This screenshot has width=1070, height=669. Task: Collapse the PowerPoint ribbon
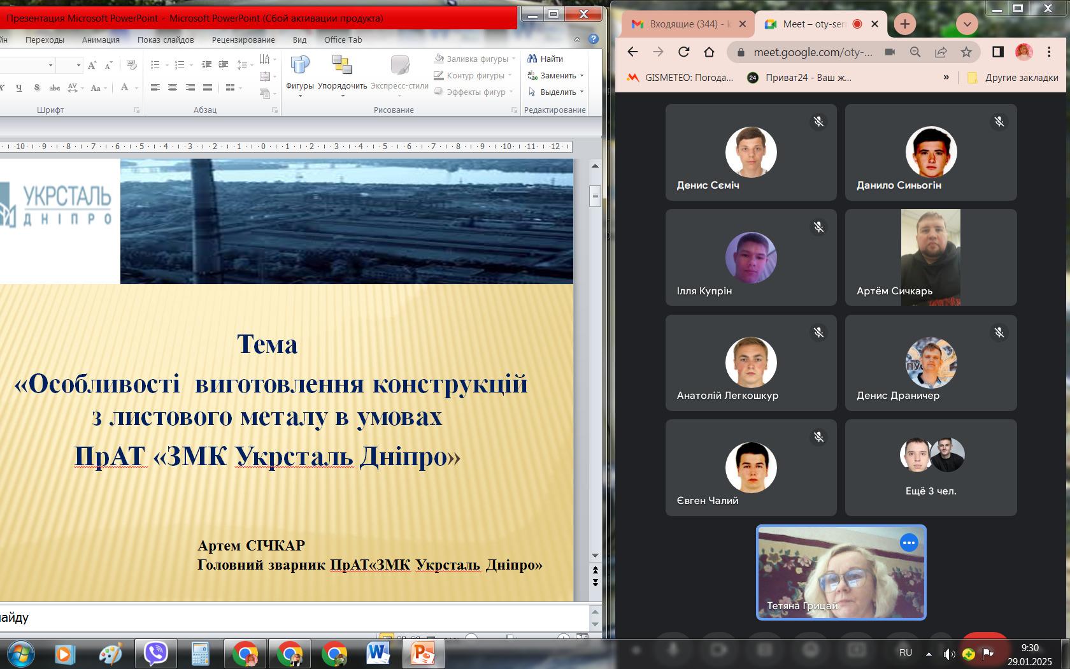coord(577,40)
